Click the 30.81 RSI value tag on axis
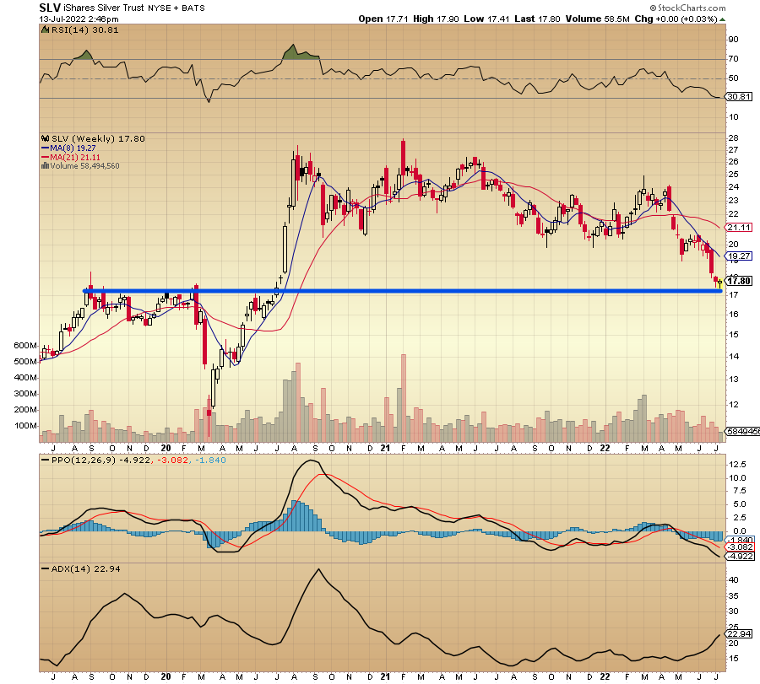The image size is (760, 684). pos(739,97)
